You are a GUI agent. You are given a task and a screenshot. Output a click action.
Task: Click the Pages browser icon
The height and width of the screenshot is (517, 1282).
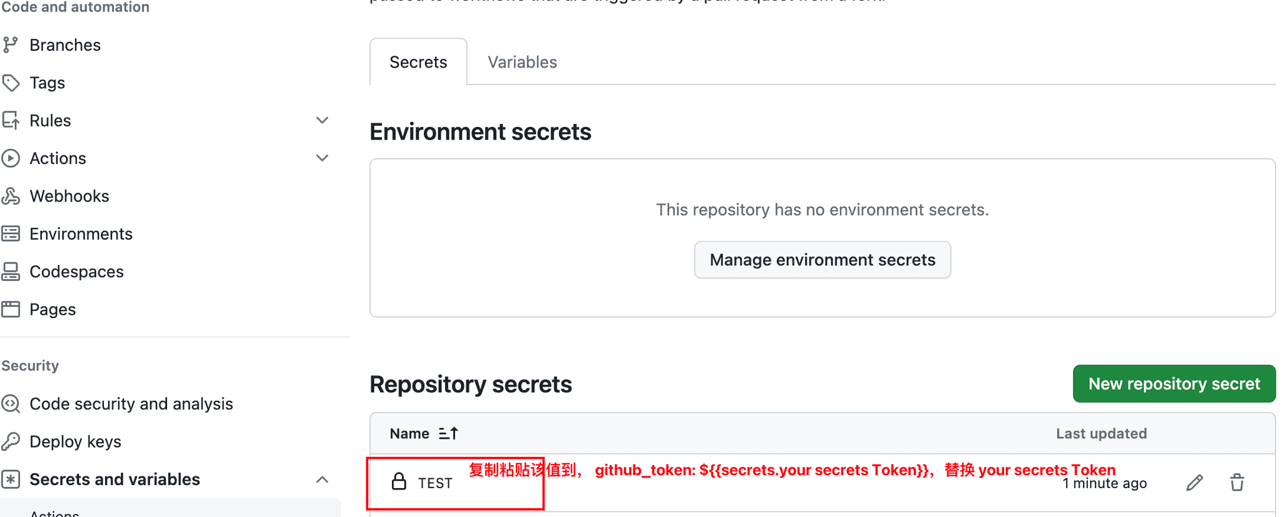tap(11, 309)
